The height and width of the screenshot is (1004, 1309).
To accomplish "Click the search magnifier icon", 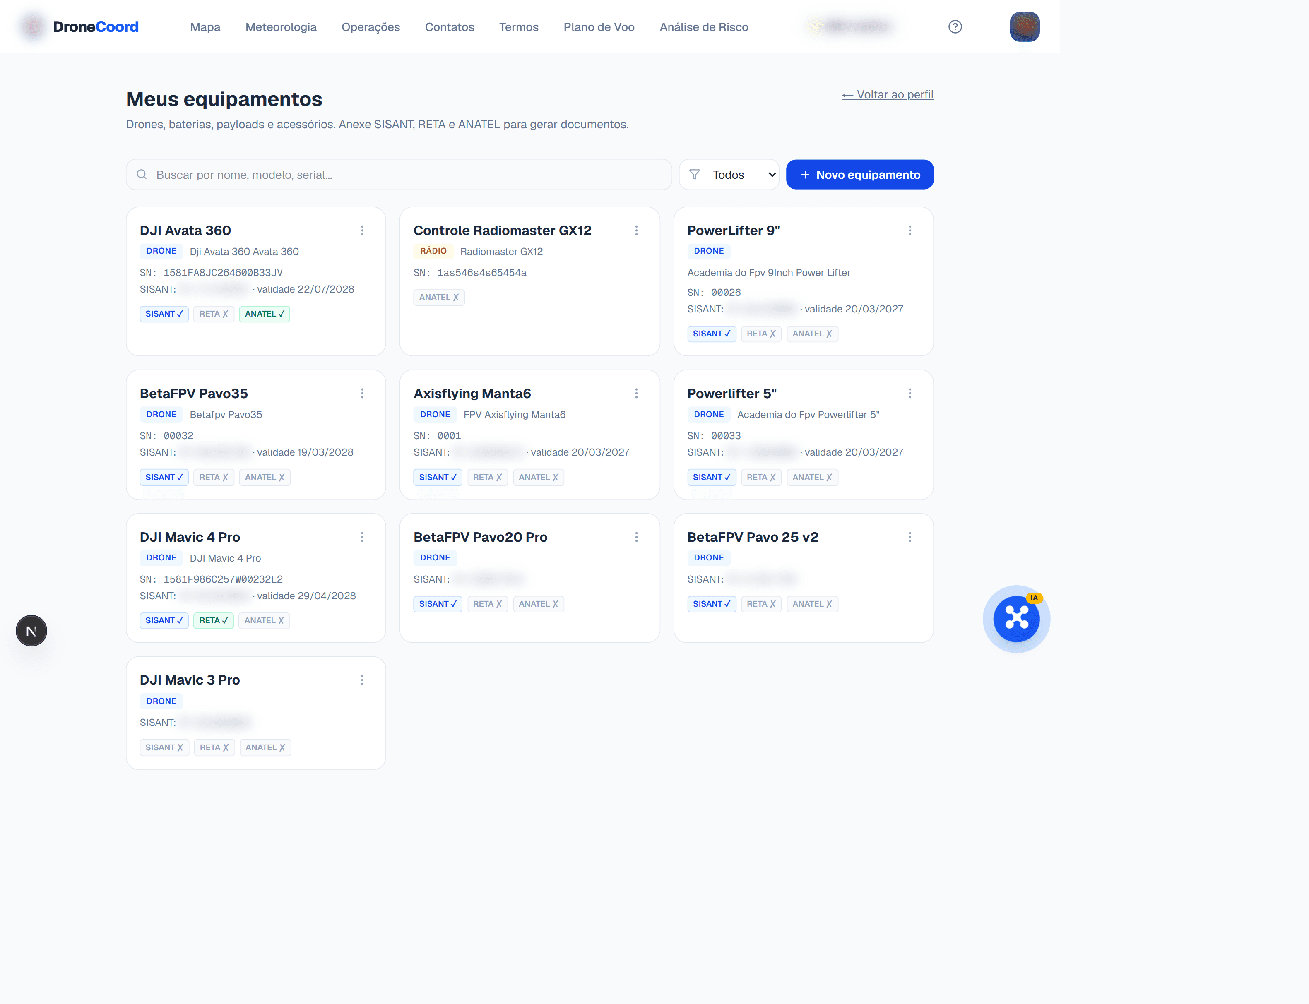I will (142, 175).
